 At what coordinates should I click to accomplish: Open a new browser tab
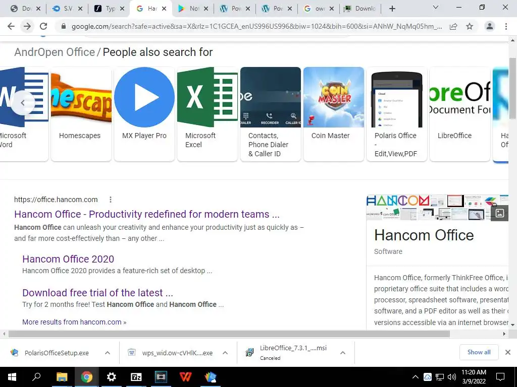[x=392, y=9]
